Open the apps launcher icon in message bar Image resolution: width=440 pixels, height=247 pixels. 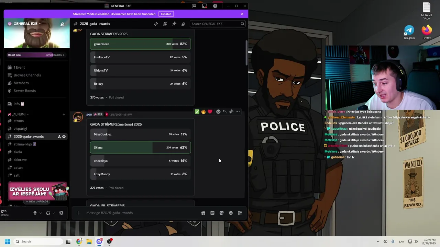[240, 213]
